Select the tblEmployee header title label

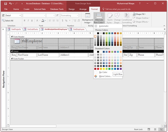32,41
